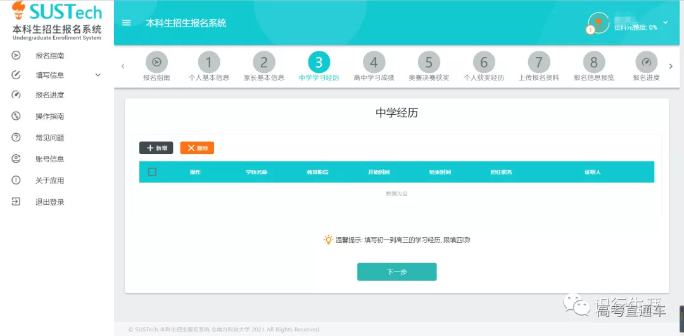Click the right arrow on the step bar
Viewport: 684px width, 336px height.
pyautogui.click(x=671, y=67)
